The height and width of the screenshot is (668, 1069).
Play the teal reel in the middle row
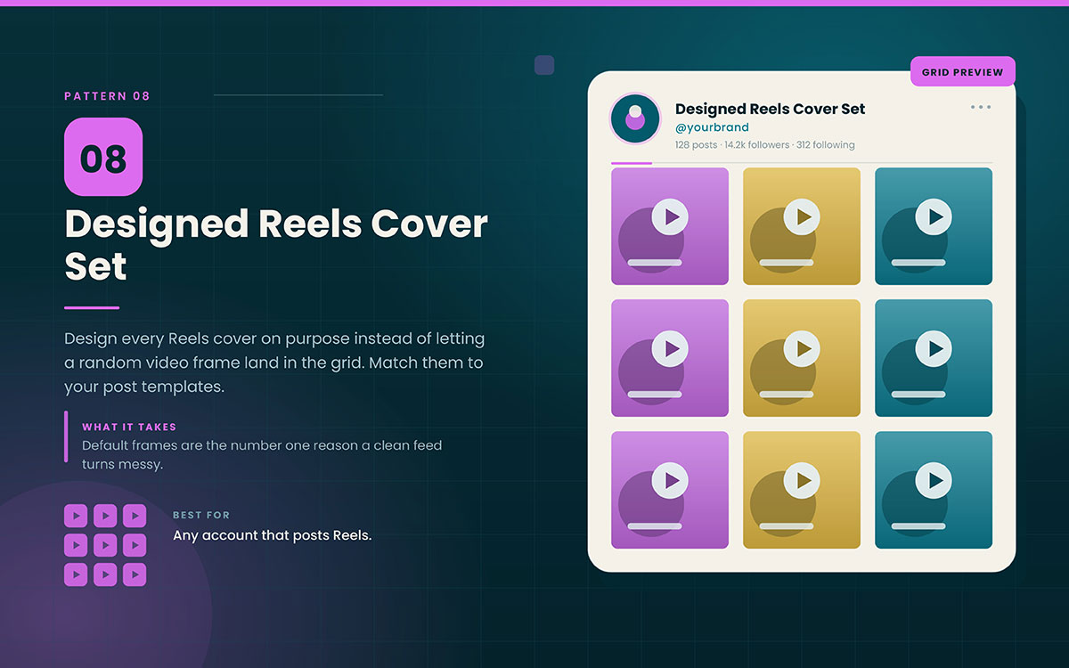coord(934,358)
